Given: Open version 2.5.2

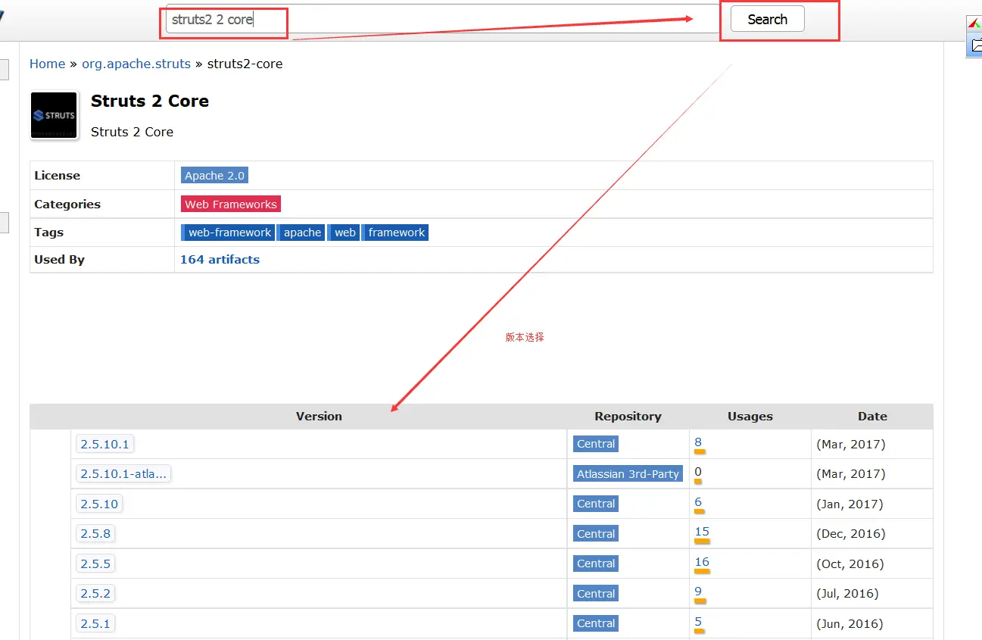Looking at the screenshot, I should pos(95,593).
